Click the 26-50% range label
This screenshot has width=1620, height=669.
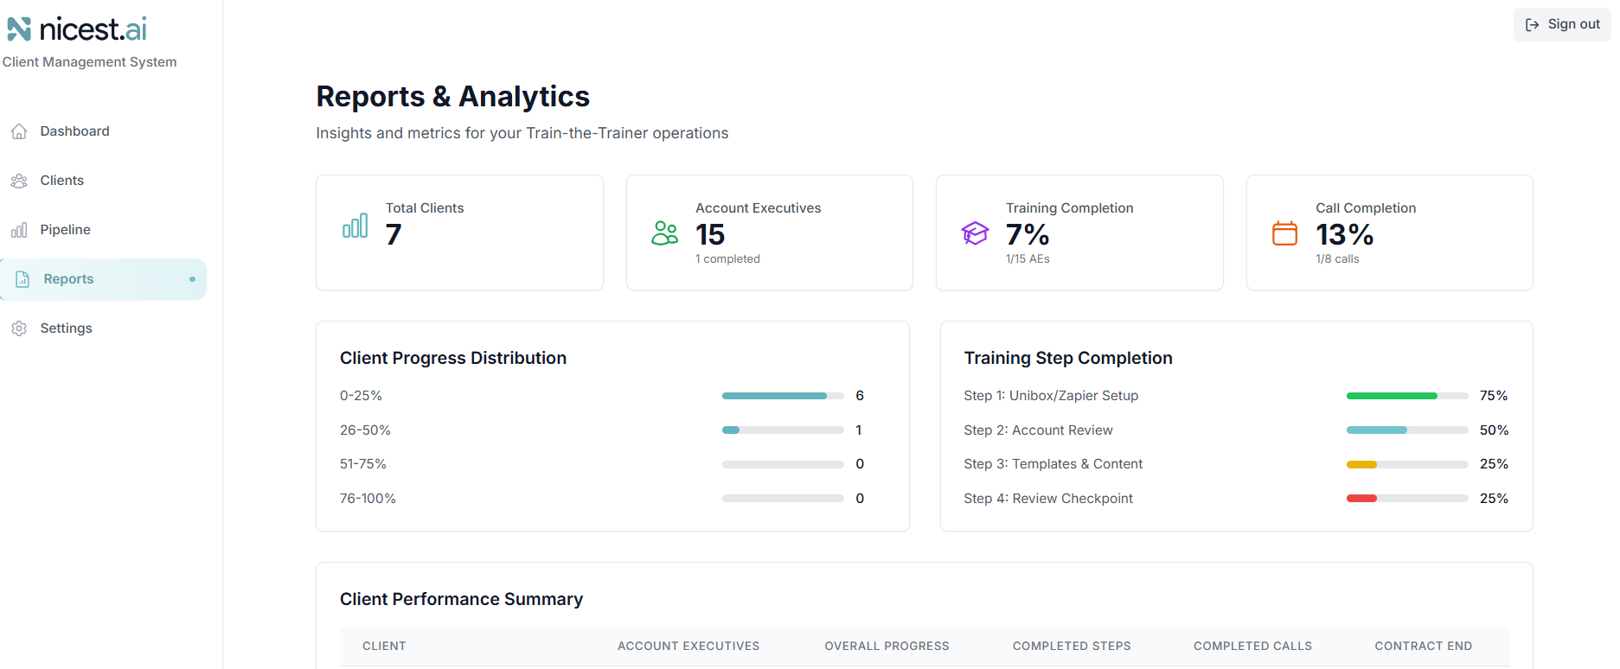point(365,430)
